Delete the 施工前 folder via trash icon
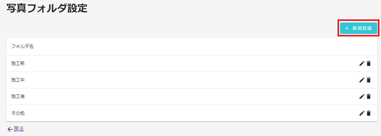 (369, 63)
